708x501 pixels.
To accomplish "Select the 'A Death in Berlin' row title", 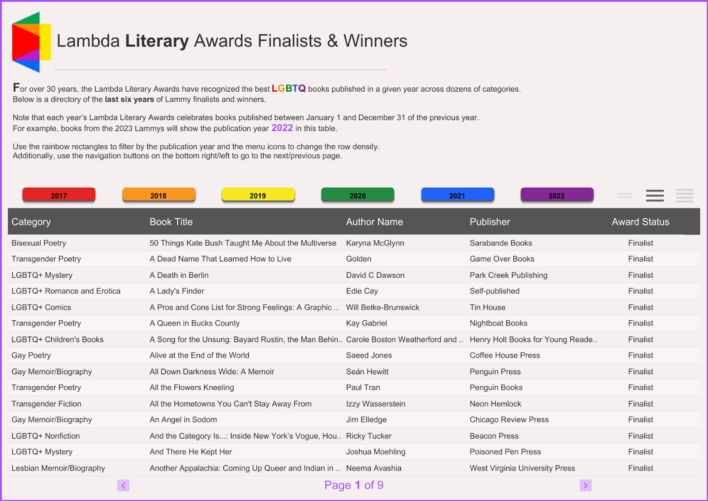I will tap(179, 275).
